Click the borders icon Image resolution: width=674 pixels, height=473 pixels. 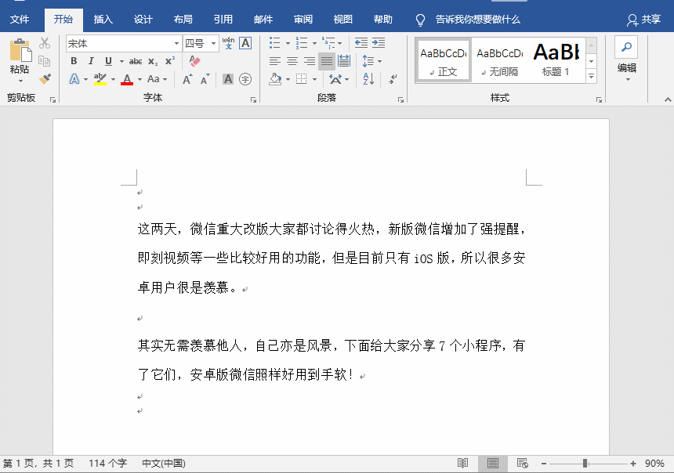pyautogui.click(x=302, y=79)
